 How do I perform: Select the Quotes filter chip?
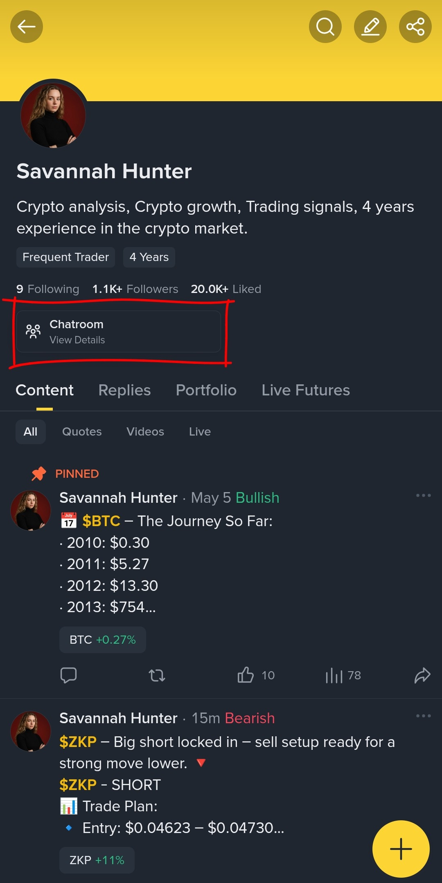(82, 431)
